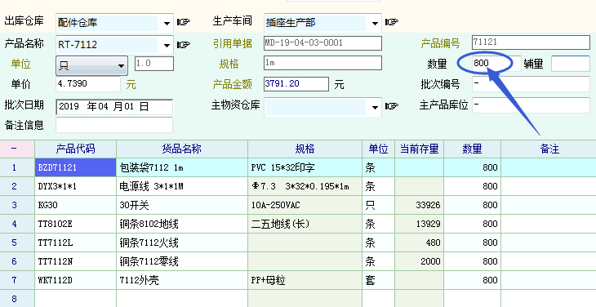
Task: Click the hand icon beside 主物资仓库
Action: pos(392,106)
